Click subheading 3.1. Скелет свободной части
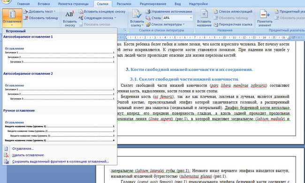Image resolution: width=305 pixels, height=183 pixels. click(184, 79)
